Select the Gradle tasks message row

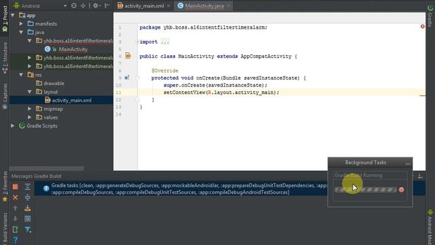(230, 189)
